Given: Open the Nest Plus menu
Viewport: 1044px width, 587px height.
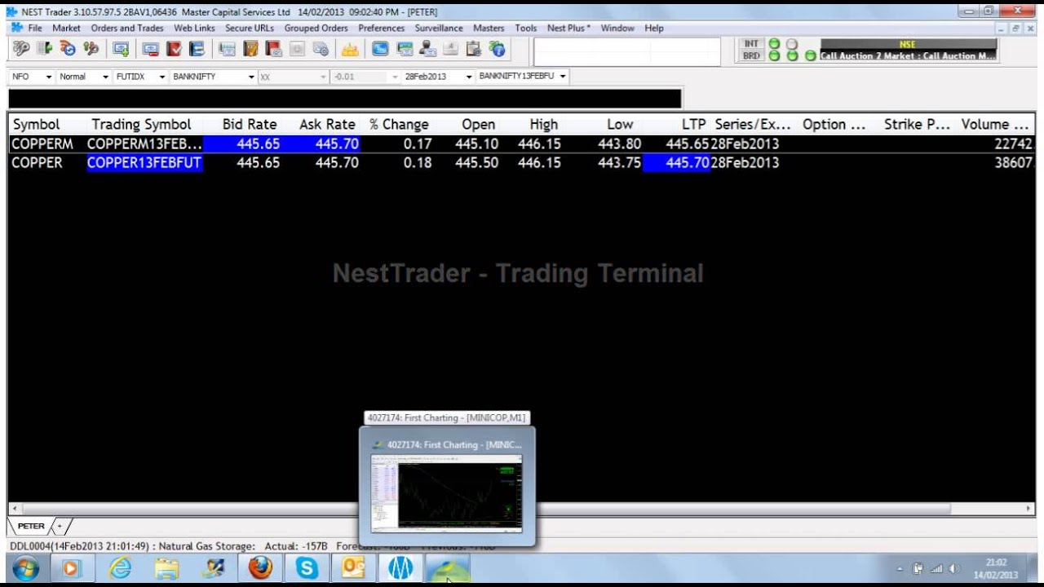Looking at the screenshot, I should tap(568, 28).
